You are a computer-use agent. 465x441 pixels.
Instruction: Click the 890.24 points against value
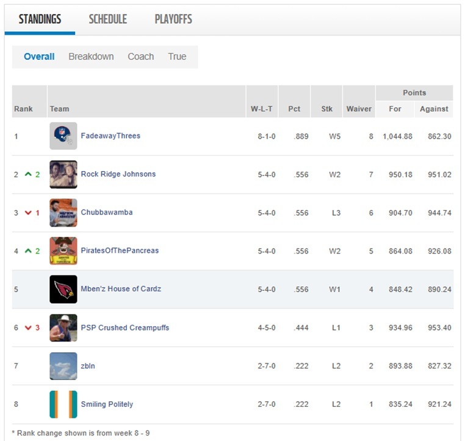pyautogui.click(x=439, y=290)
